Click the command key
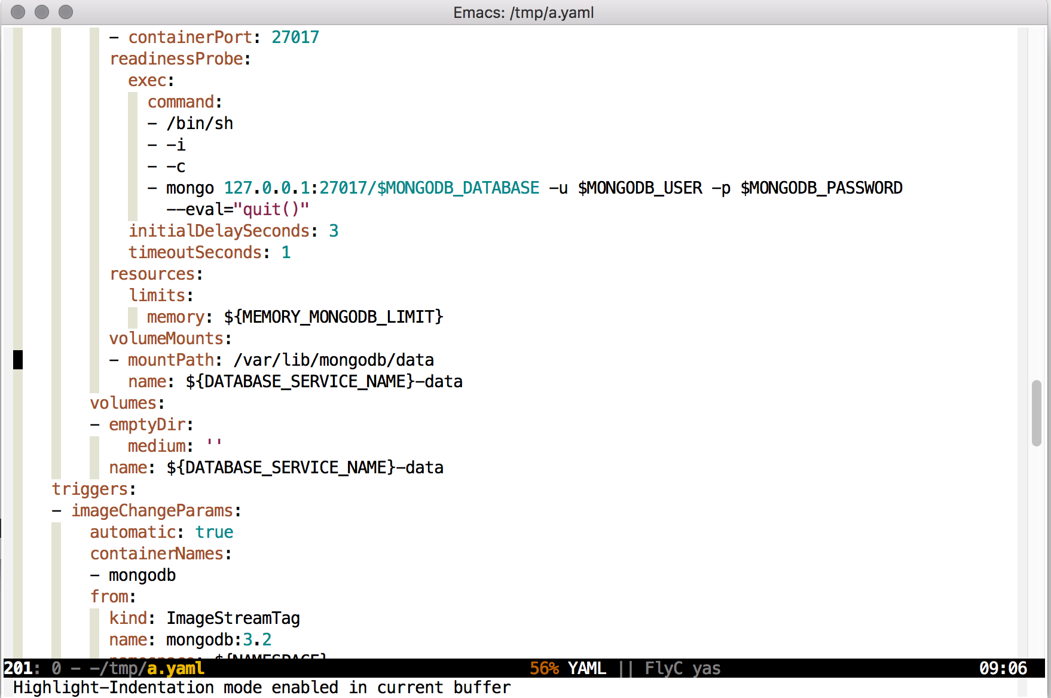This screenshot has height=698, width=1051. (181, 102)
